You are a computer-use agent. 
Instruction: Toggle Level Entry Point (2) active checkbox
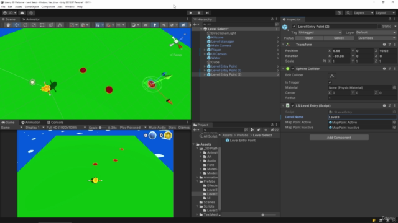(294, 27)
